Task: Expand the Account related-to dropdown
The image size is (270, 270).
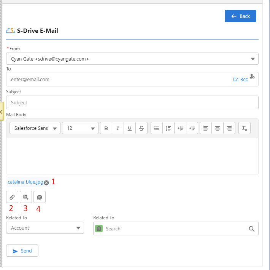Action: 45,228
